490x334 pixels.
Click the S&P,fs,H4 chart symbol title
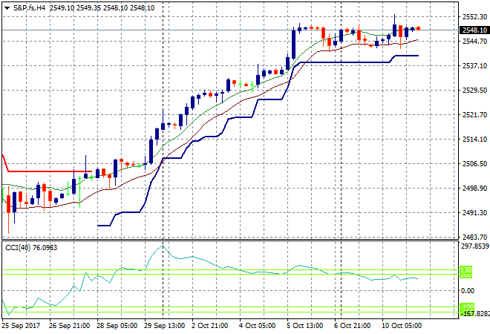click(x=30, y=7)
